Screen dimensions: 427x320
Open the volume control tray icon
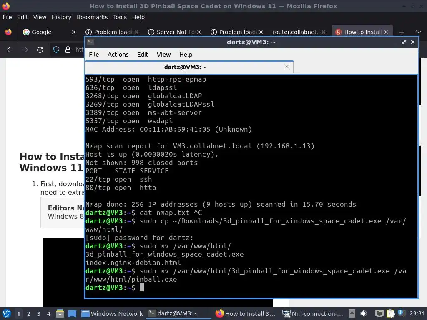[x=364, y=313]
